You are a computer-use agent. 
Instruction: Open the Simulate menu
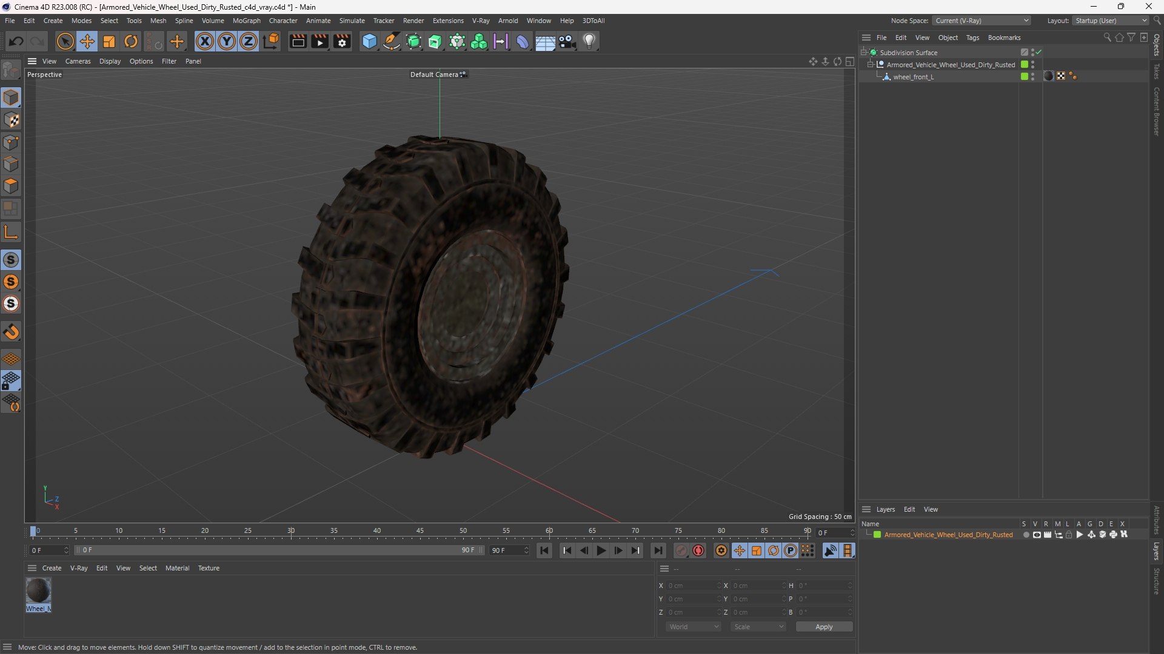coord(352,21)
